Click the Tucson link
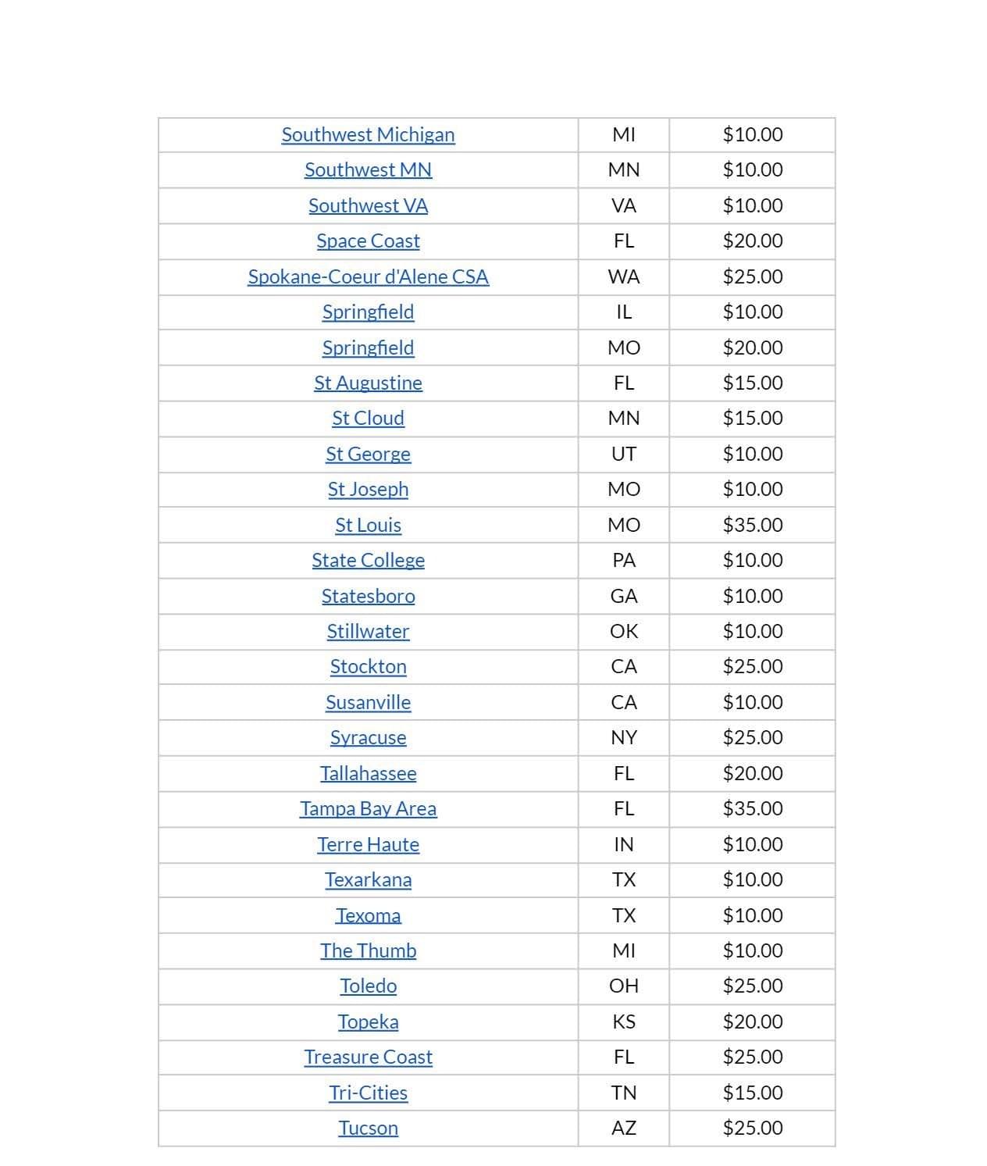Viewport: 987px width, 1166px height. point(368,1129)
